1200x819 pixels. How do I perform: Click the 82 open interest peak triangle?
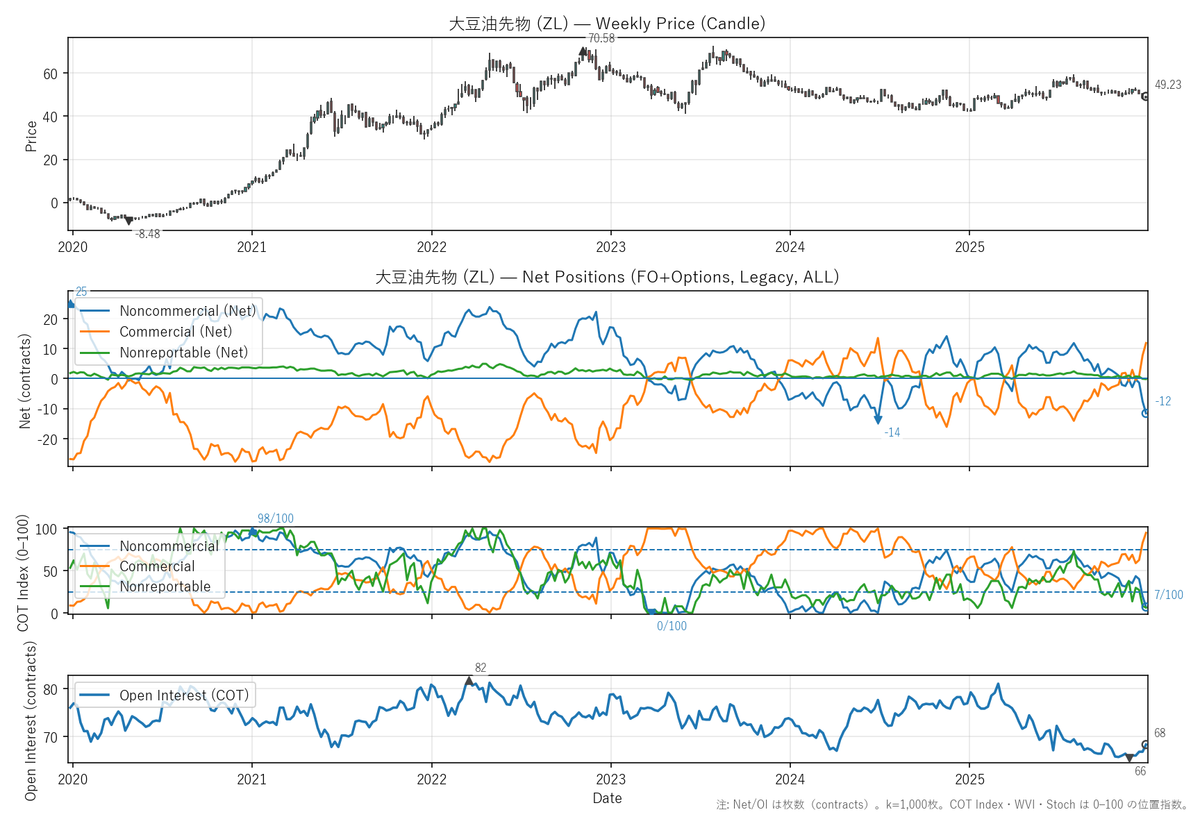pos(469,682)
